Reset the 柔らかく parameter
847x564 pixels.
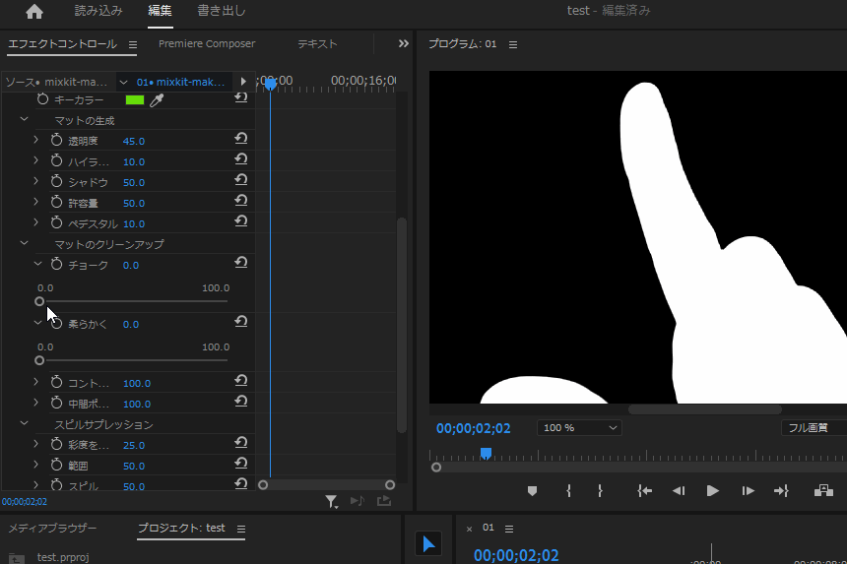(241, 321)
